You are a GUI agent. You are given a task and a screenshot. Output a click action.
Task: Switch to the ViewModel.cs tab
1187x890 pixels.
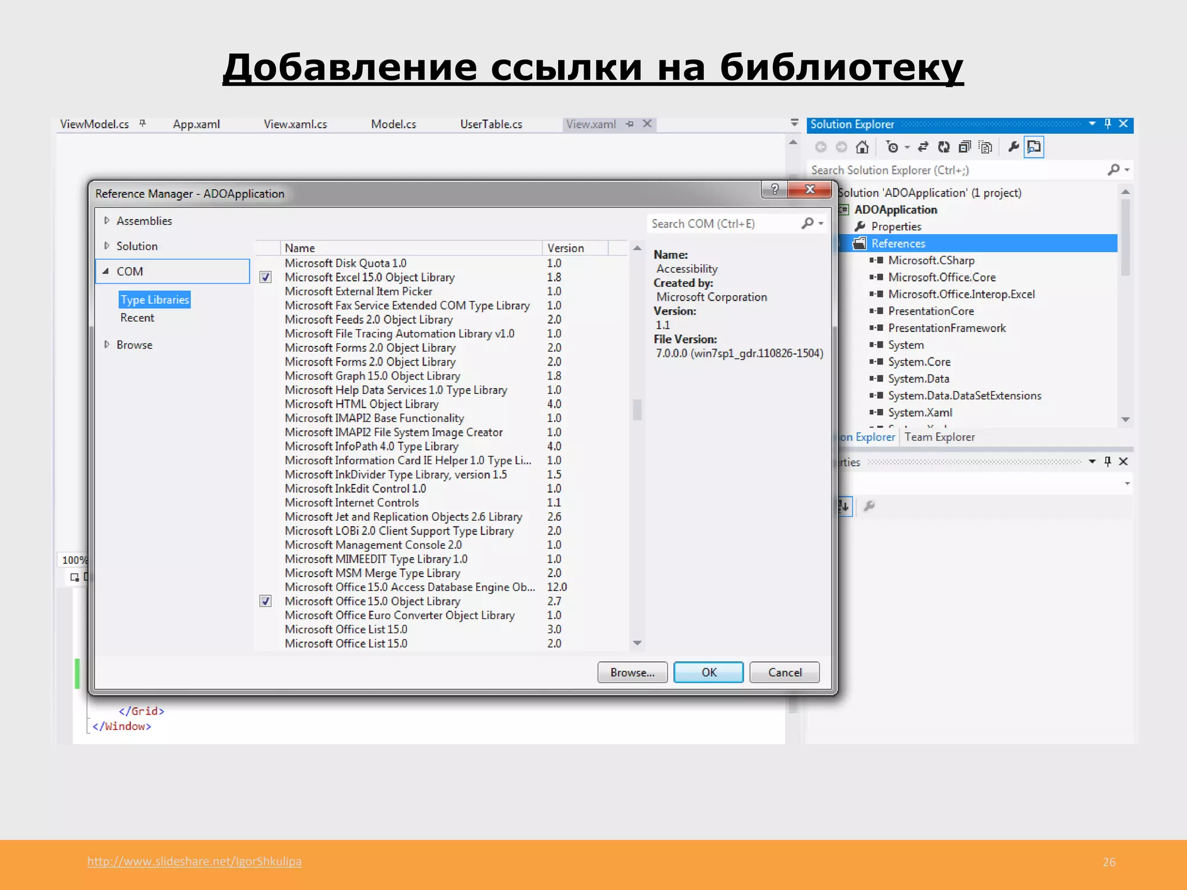coord(94,124)
